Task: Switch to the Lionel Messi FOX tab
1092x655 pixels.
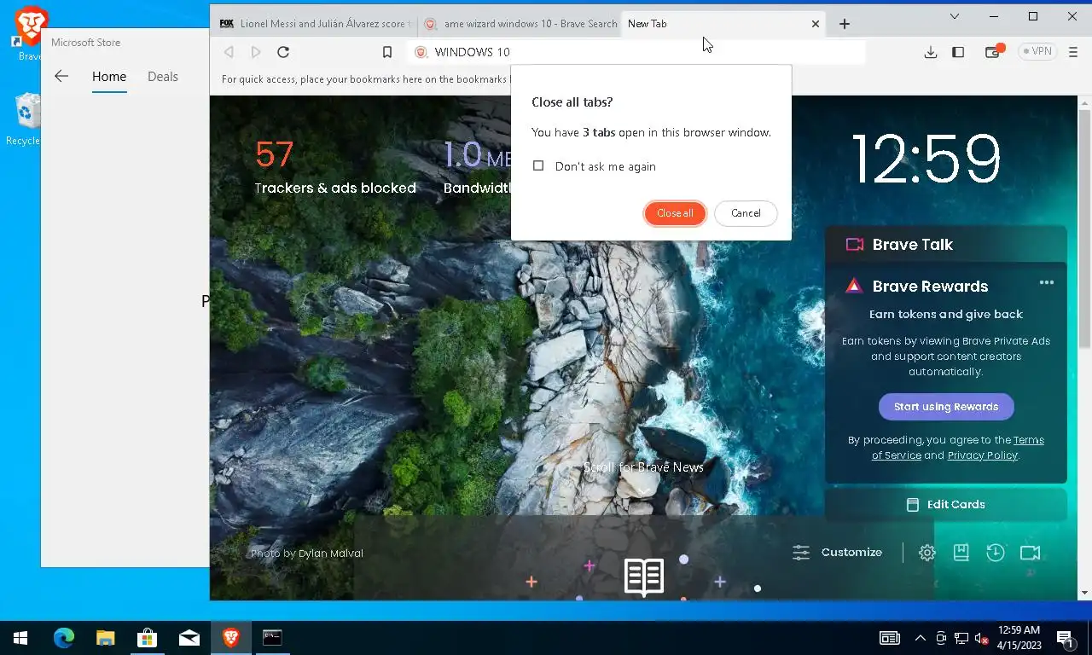Action: [314, 24]
